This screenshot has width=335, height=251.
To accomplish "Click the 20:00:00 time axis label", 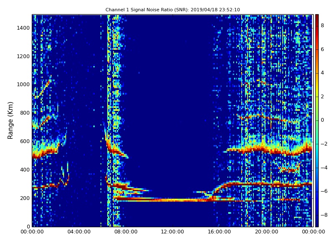I will point(266,232).
